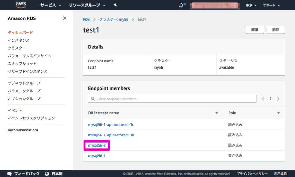Open イベント in the sidebar
Image resolution: width=295 pixels, height=177 pixels.
[x=15, y=111]
